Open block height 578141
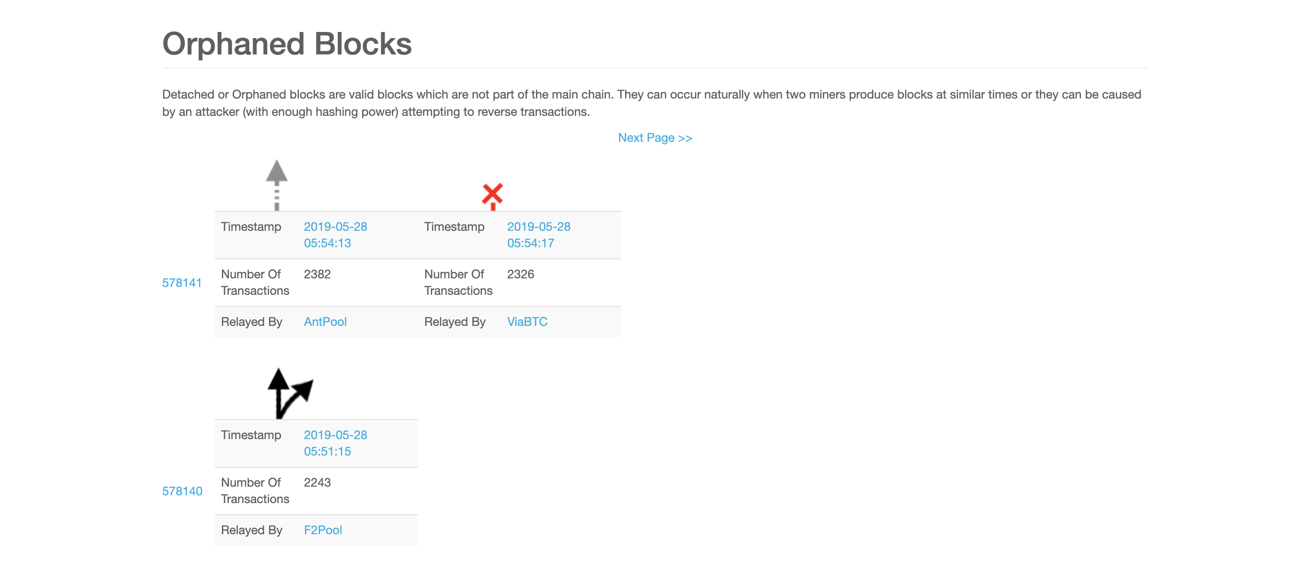This screenshot has height=561, width=1309. (x=182, y=283)
